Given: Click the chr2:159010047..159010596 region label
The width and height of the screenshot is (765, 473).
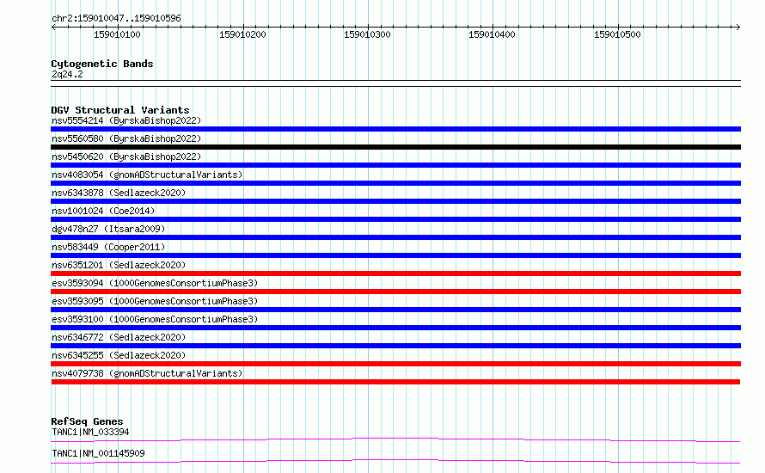Looking at the screenshot, I should click(116, 18).
